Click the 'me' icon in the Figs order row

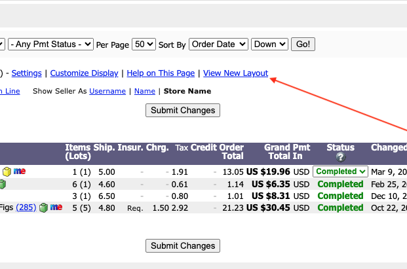coord(56,207)
